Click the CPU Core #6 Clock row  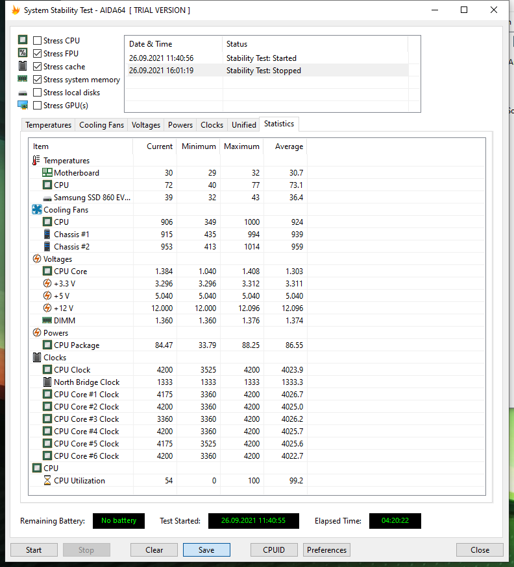click(168, 456)
